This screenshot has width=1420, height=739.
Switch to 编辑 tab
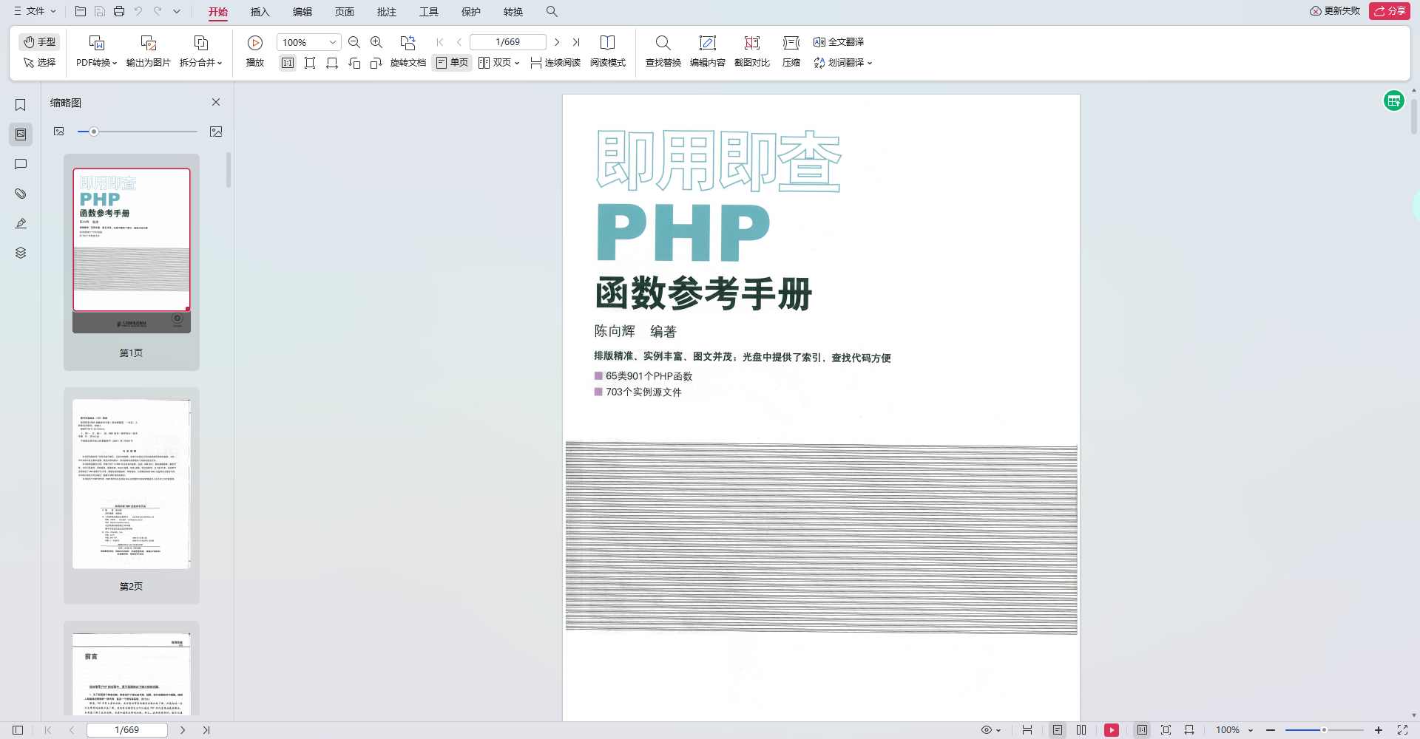pyautogui.click(x=302, y=12)
